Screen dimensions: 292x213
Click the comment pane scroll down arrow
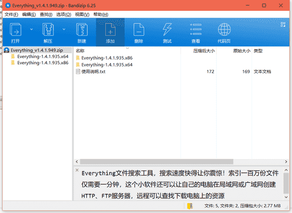pyautogui.click(x=286, y=197)
